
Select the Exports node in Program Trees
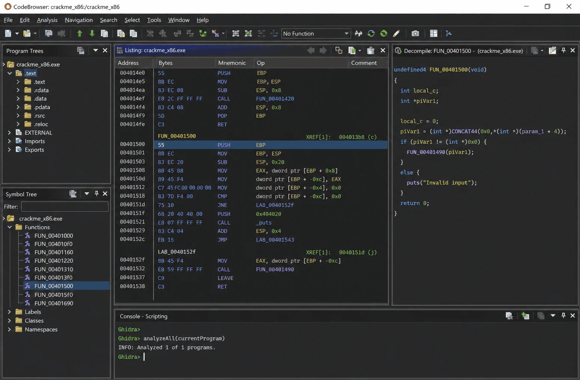34,150
